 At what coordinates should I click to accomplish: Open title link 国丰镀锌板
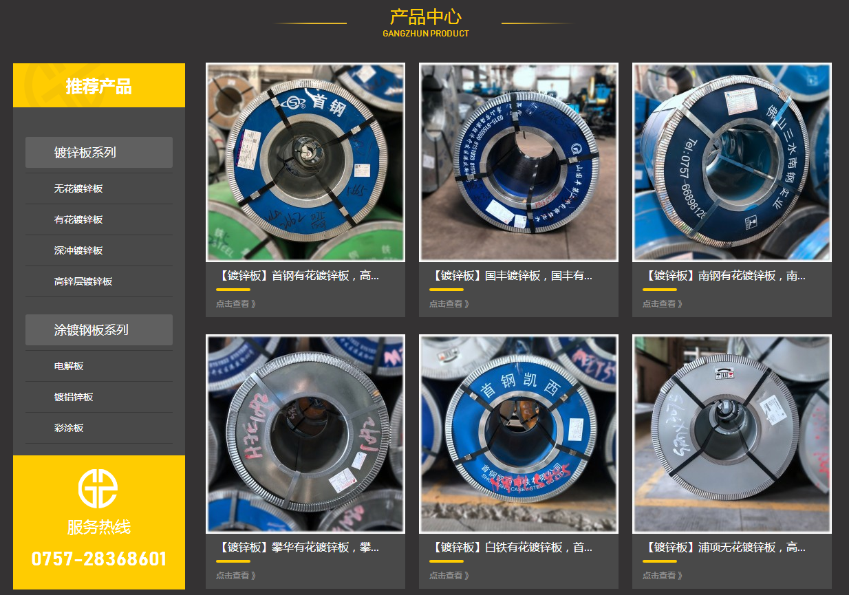click(511, 276)
